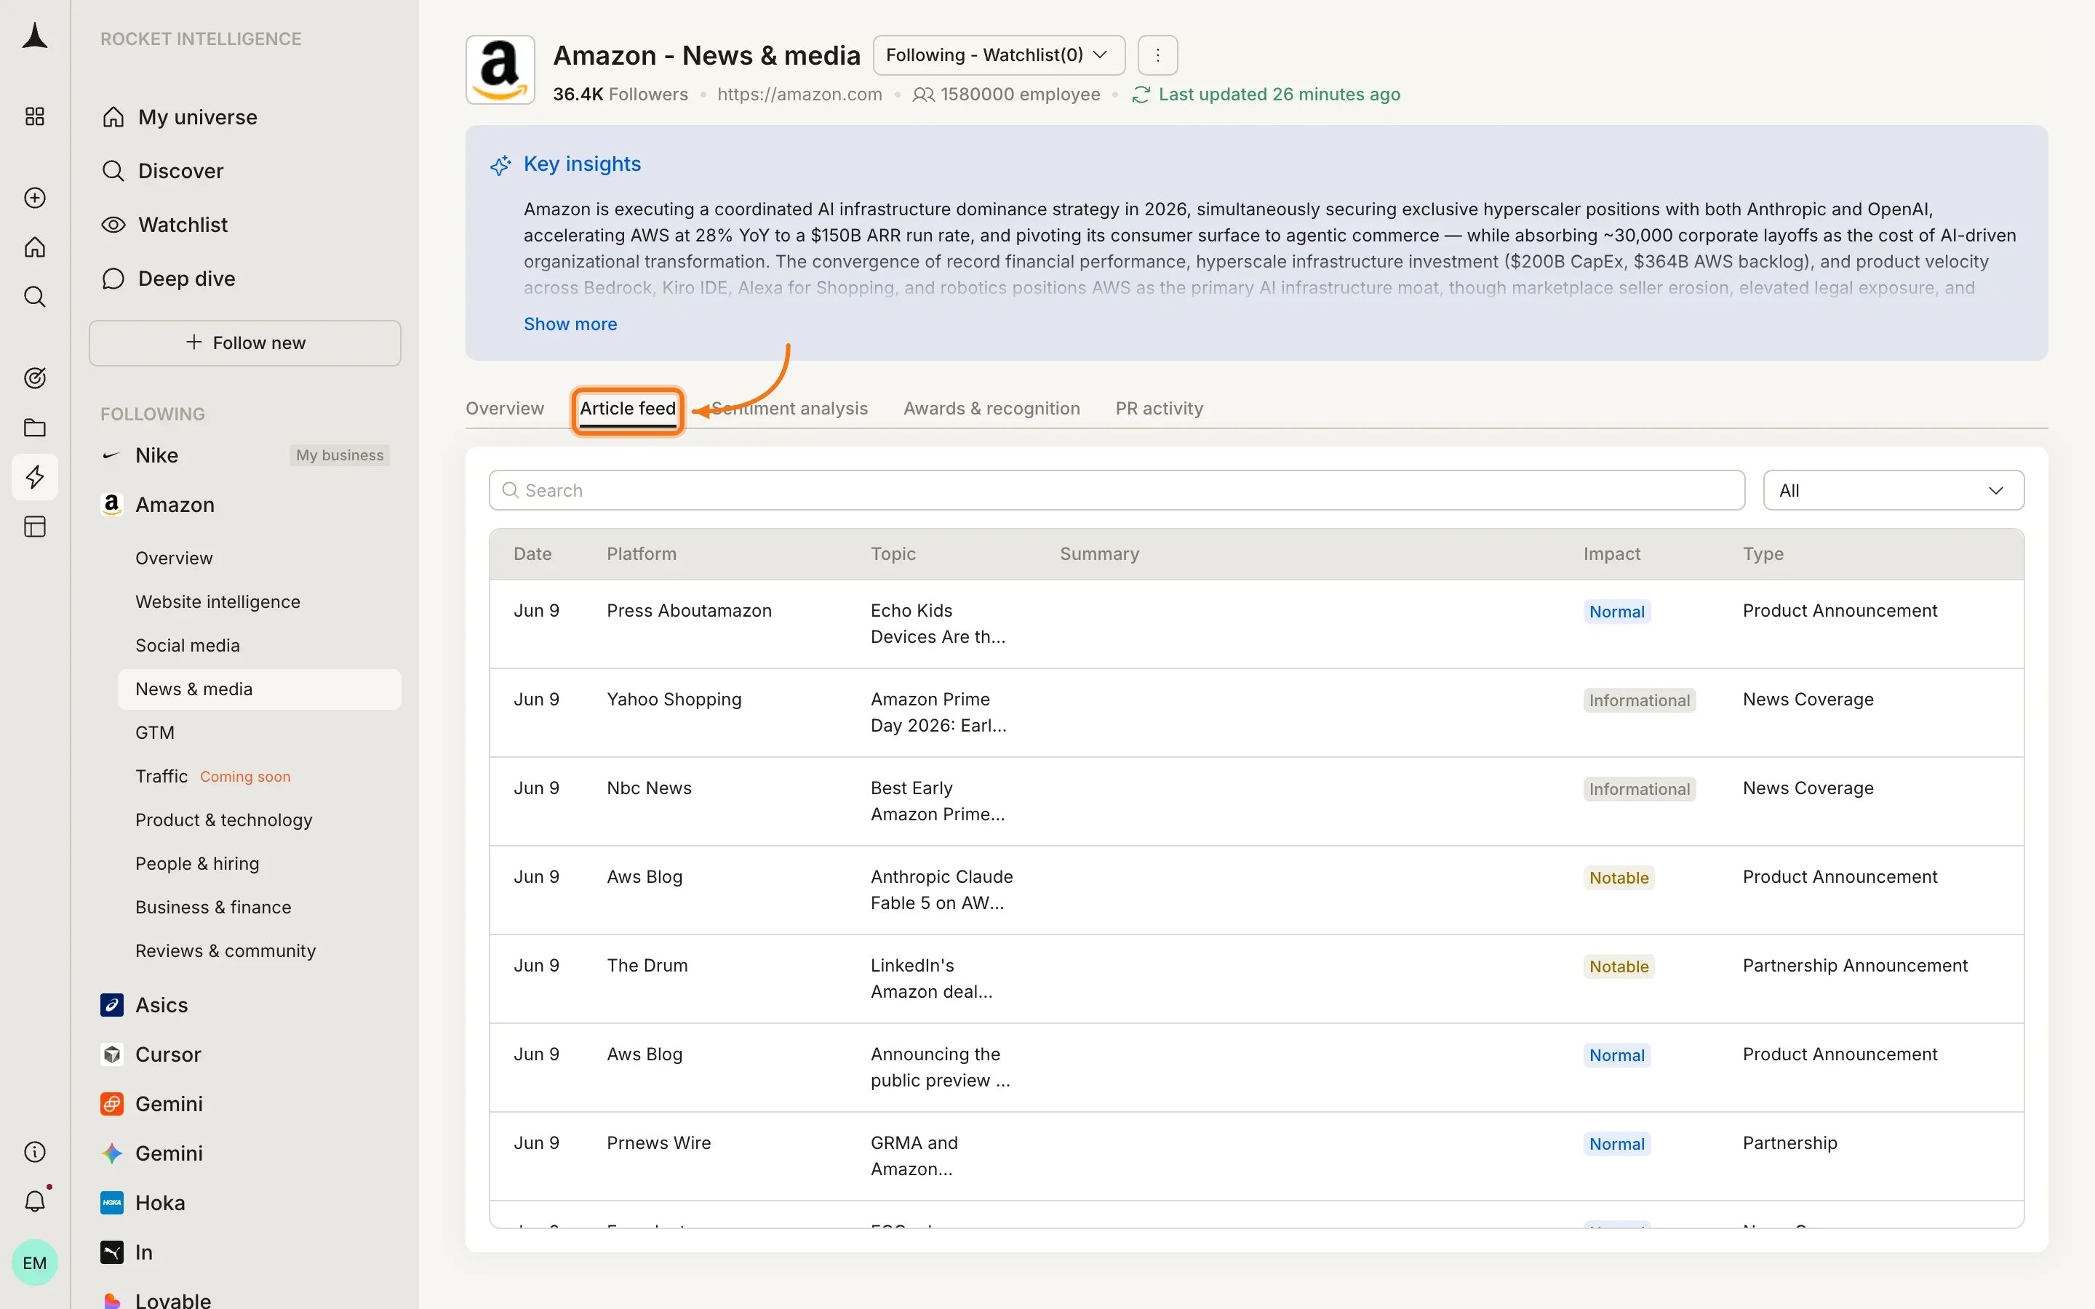Collapse Amazon in Following list

click(x=175, y=505)
